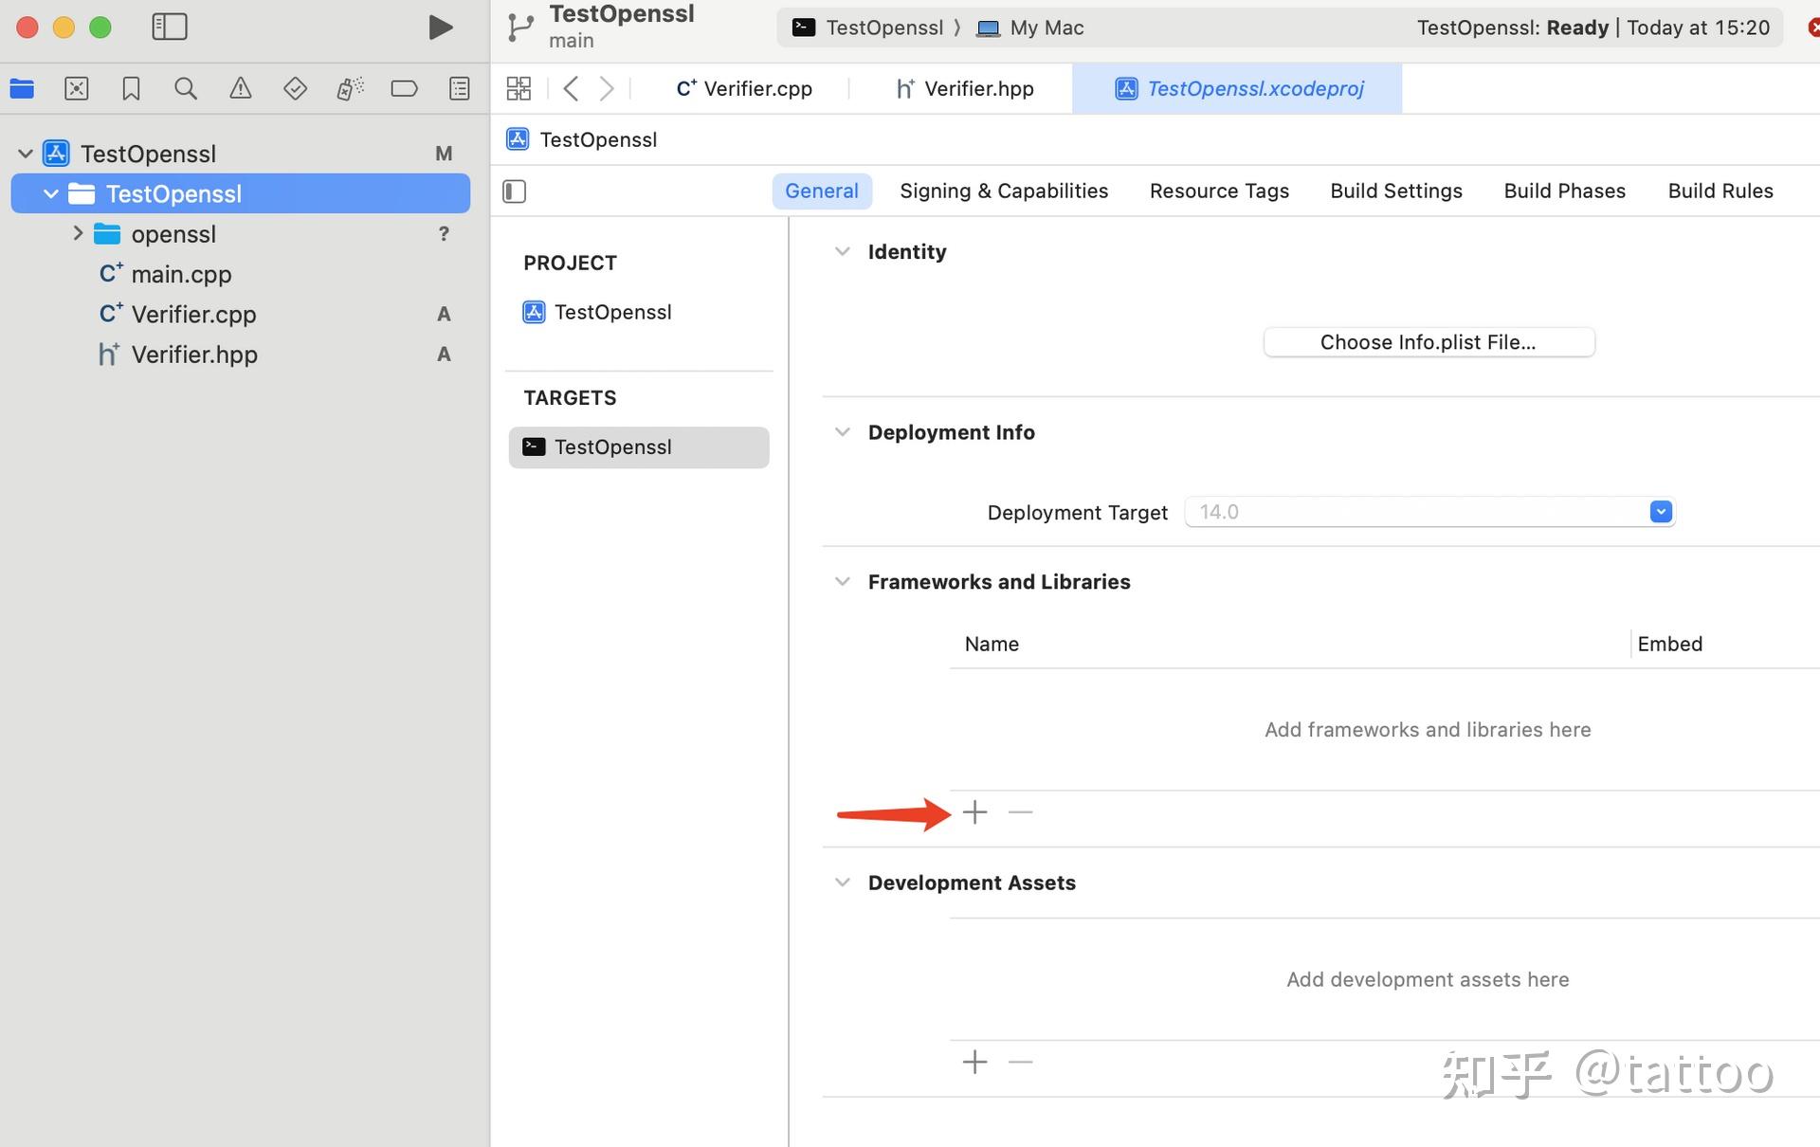1820x1147 pixels.
Task: Open the Deployment Target dropdown
Action: (x=1660, y=512)
